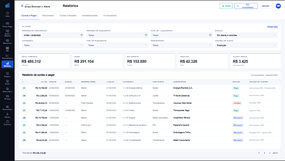The width and height of the screenshot is (285, 161).
Task: Open the Compras cart sidebar icon
Action: point(7,74)
